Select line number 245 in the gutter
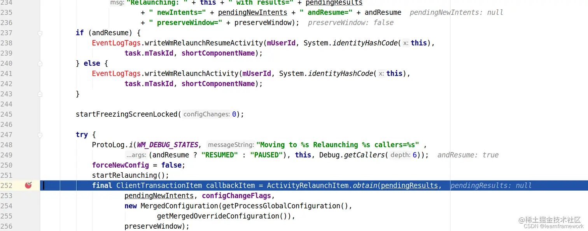This screenshot has height=231, width=588. 7,114
